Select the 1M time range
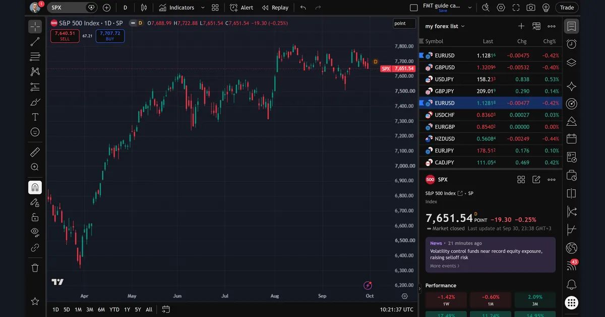Screen dimensions: 605x317 78,309
